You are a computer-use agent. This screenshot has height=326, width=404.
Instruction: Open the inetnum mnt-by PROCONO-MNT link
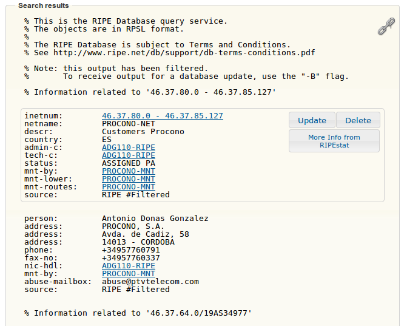click(x=129, y=171)
